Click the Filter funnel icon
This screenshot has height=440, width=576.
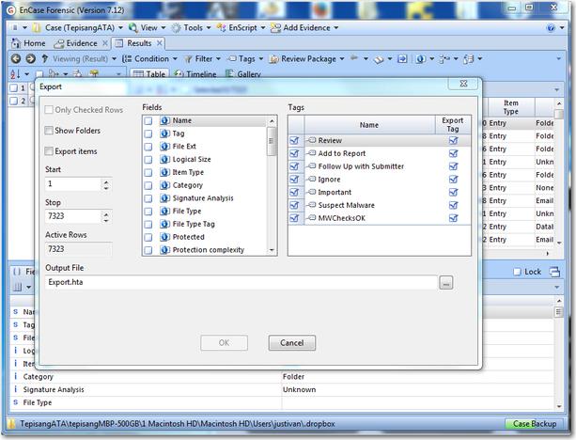pos(188,59)
